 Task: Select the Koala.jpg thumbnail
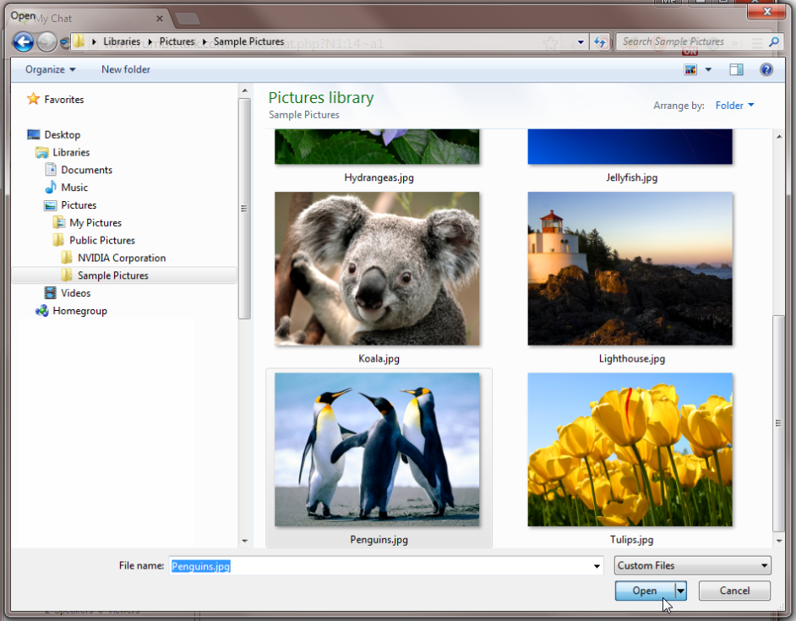point(377,269)
